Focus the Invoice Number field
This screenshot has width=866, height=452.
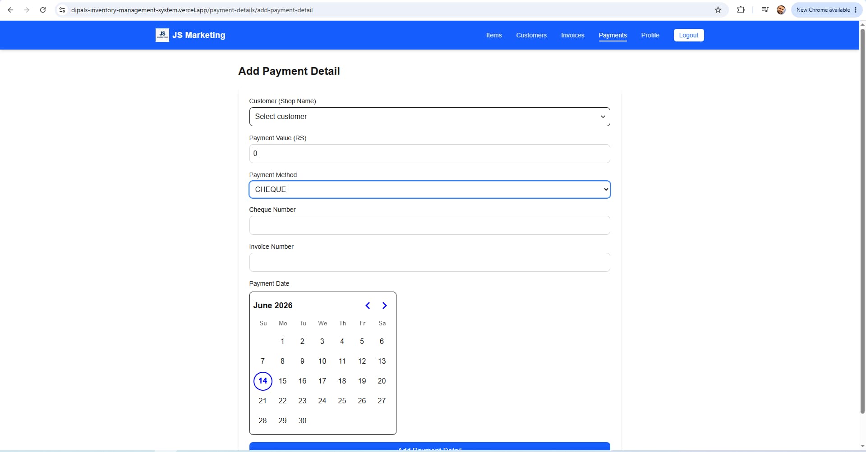point(429,262)
